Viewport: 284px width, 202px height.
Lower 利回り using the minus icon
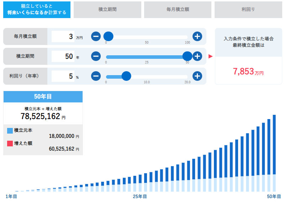pyautogui.click(x=96, y=76)
